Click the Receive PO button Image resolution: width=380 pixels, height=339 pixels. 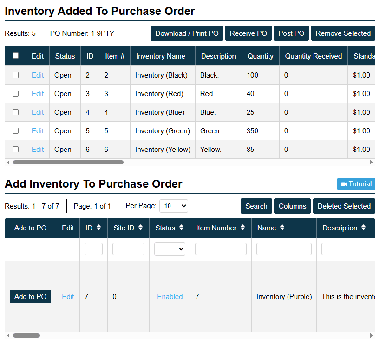249,33
